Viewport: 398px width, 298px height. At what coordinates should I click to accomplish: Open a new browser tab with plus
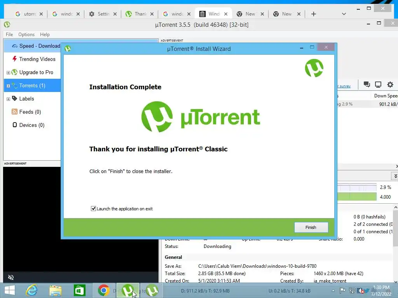click(x=314, y=14)
